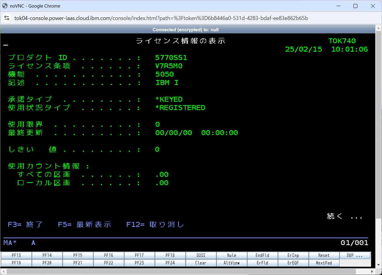Click the PF23 key button

[139, 263]
